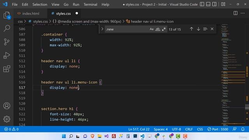This screenshot has width=249, height=140.
Task: Click .container selector on line 507
Action: (x=52, y=35)
